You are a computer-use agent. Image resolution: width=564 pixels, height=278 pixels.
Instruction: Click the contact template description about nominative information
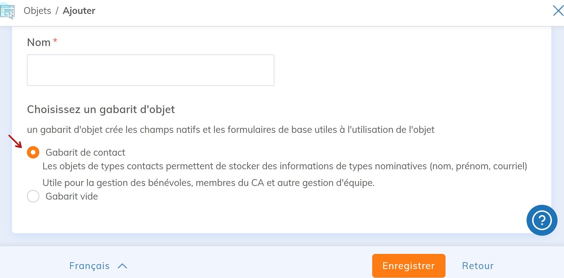coord(285,166)
